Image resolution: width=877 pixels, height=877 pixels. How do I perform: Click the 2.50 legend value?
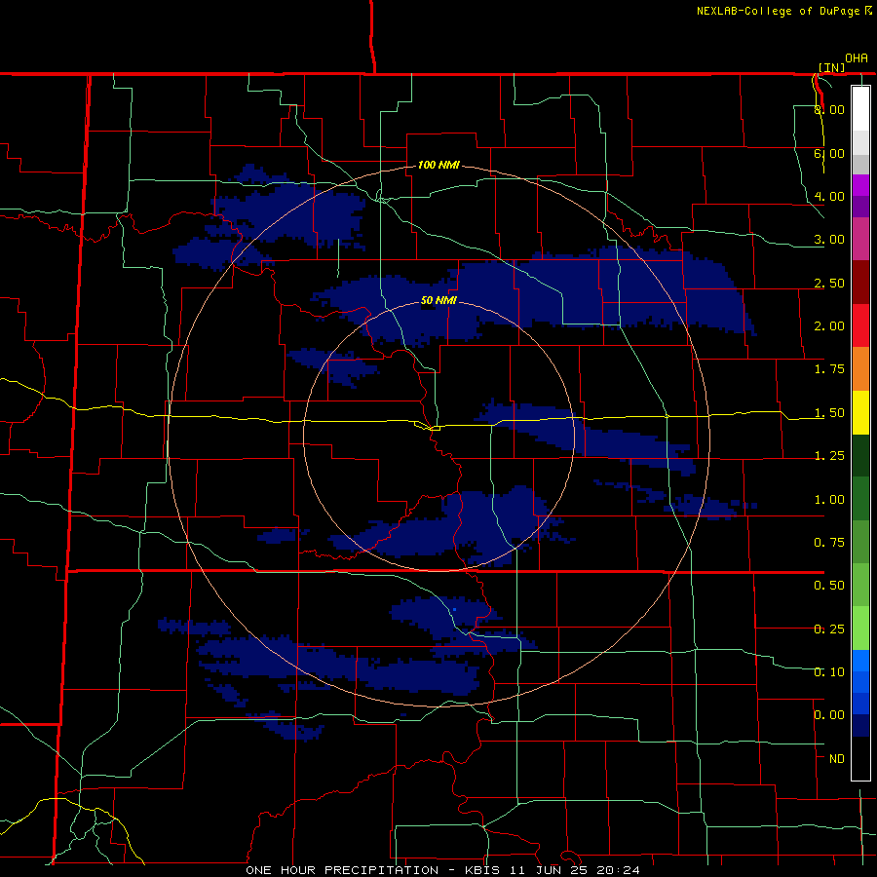pos(829,283)
